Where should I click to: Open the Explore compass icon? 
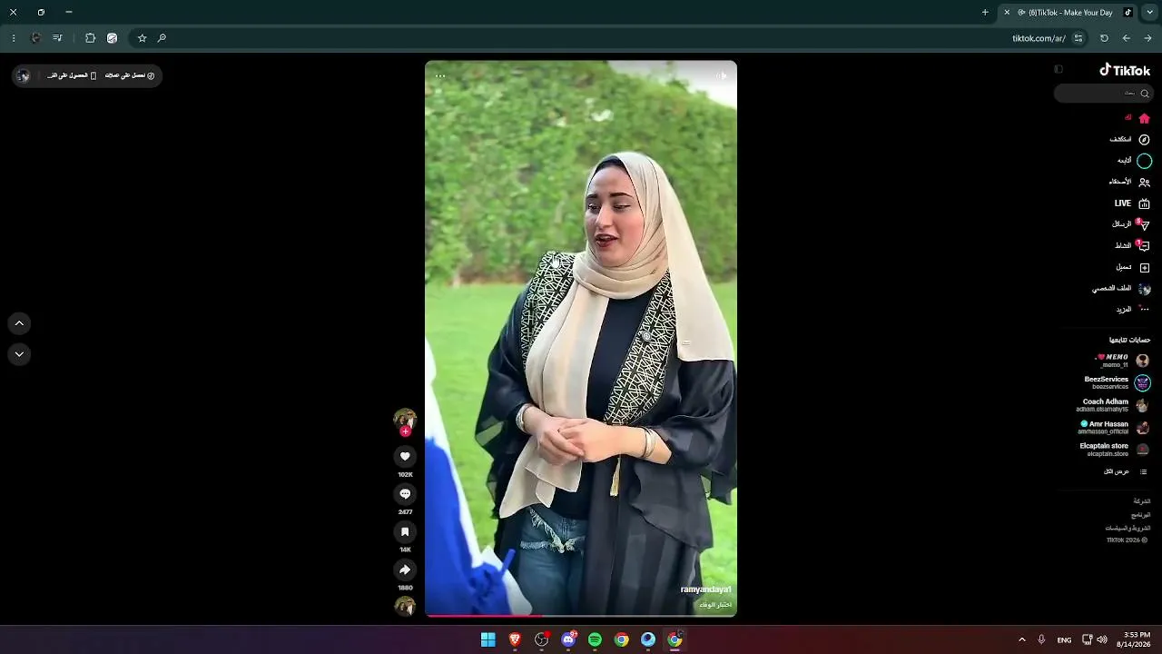coord(1144,140)
